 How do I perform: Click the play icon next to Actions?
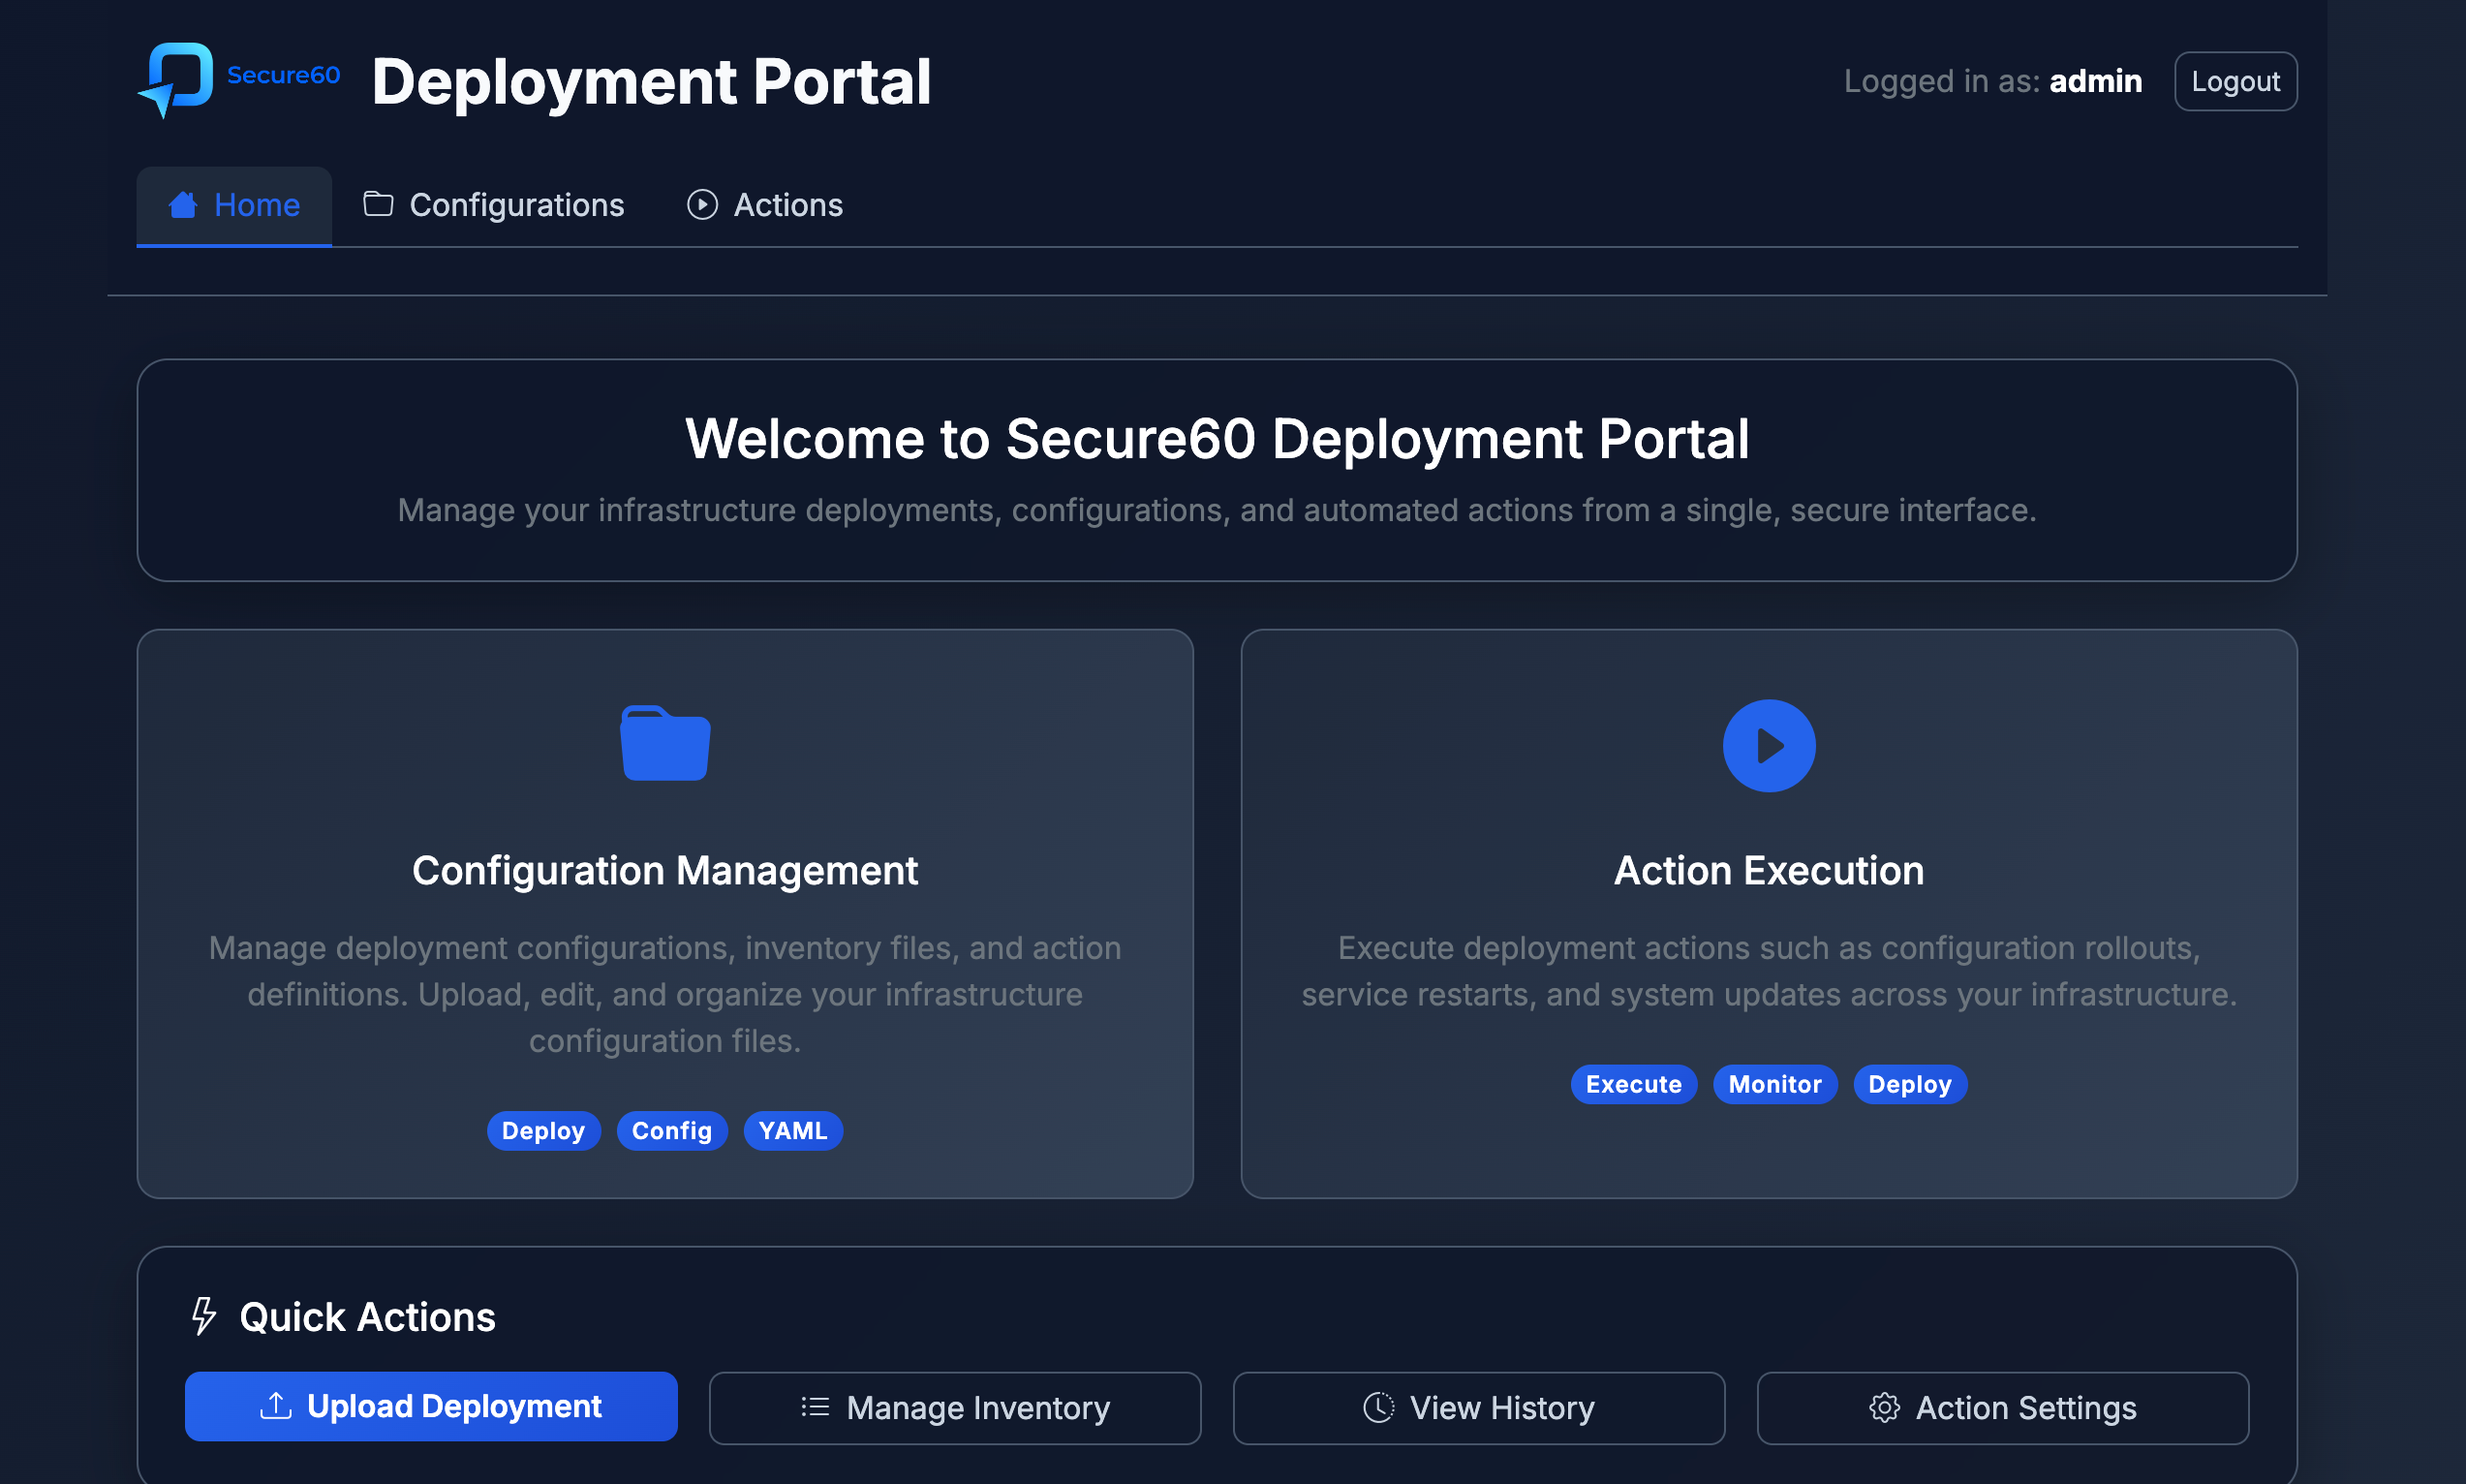pos(703,204)
